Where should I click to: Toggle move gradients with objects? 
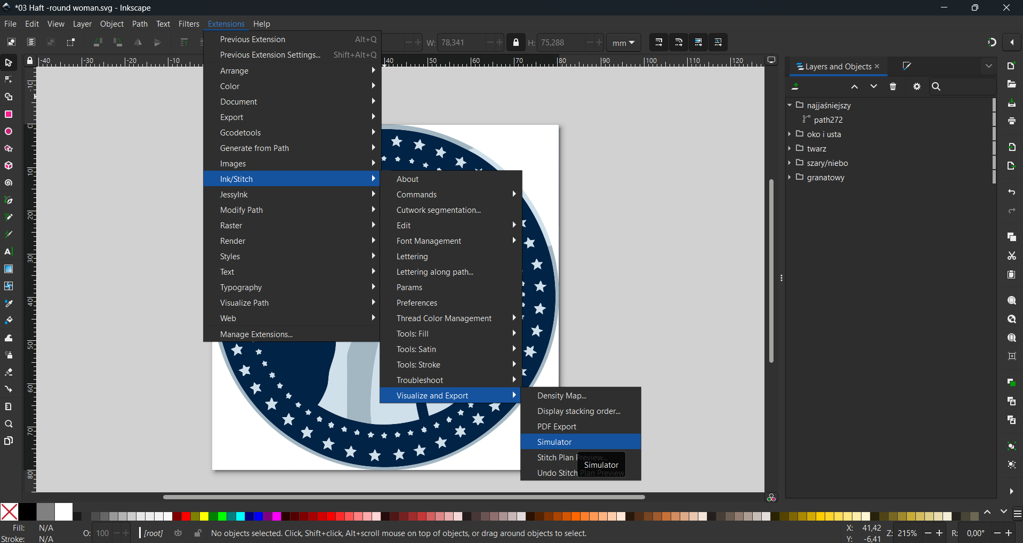698,43
